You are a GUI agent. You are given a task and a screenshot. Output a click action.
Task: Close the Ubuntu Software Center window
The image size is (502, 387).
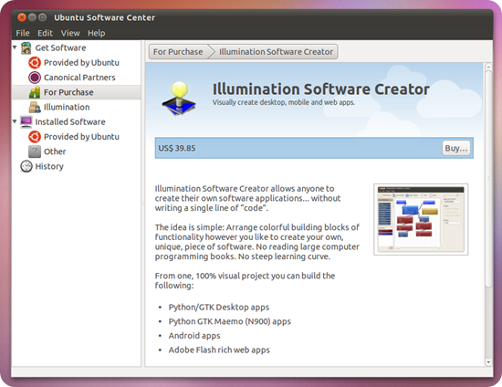pyautogui.click(x=22, y=17)
